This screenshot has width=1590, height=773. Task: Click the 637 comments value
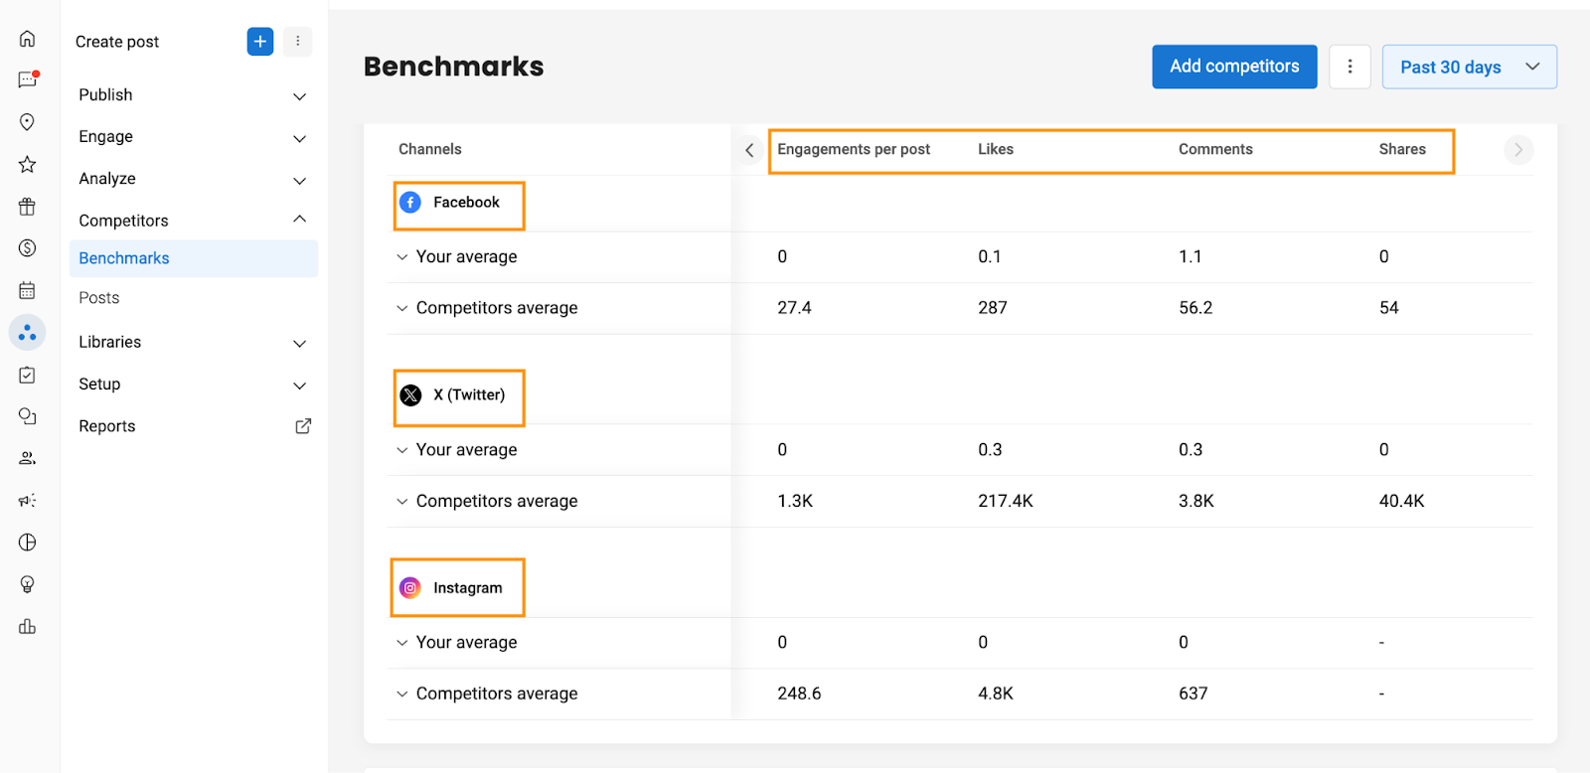pyautogui.click(x=1192, y=695)
